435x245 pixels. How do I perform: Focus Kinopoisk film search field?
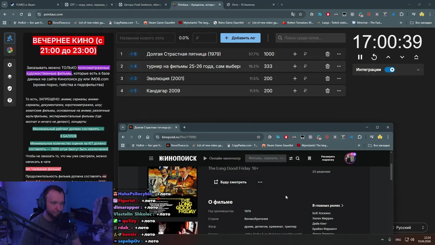point(266,158)
